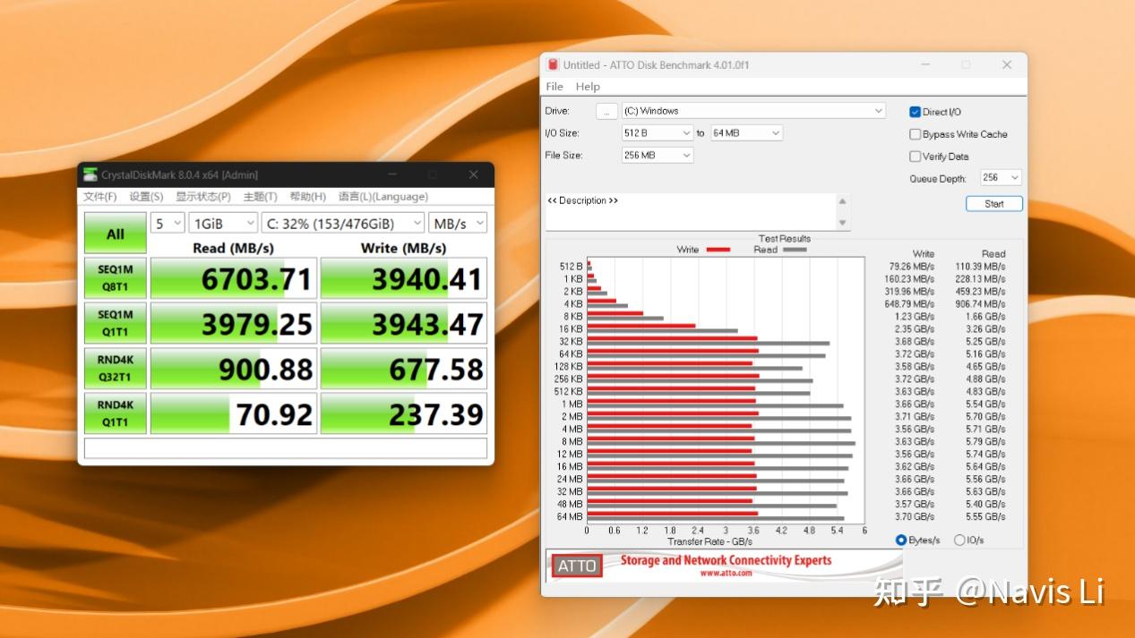The width and height of the screenshot is (1135, 638).
Task: Click the 3979.25 read result
Action: [x=234, y=323]
